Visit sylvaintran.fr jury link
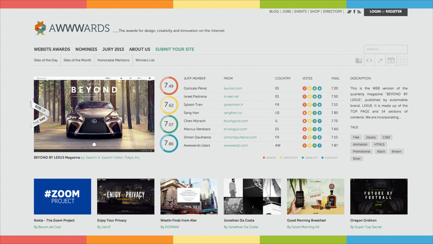Image resolution: width=433 pixels, height=244 pixels. tap(233, 105)
